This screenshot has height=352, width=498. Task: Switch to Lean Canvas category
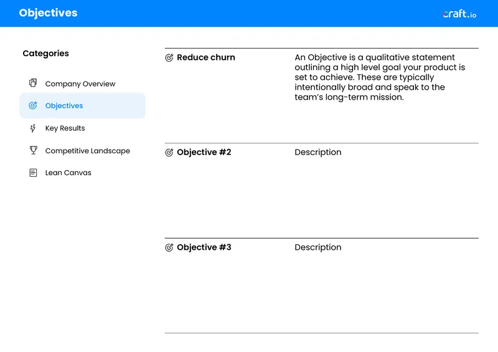(68, 173)
